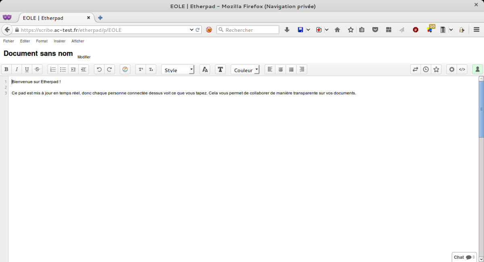Align text right
The image size is (484, 262).
pyautogui.click(x=302, y=69)
